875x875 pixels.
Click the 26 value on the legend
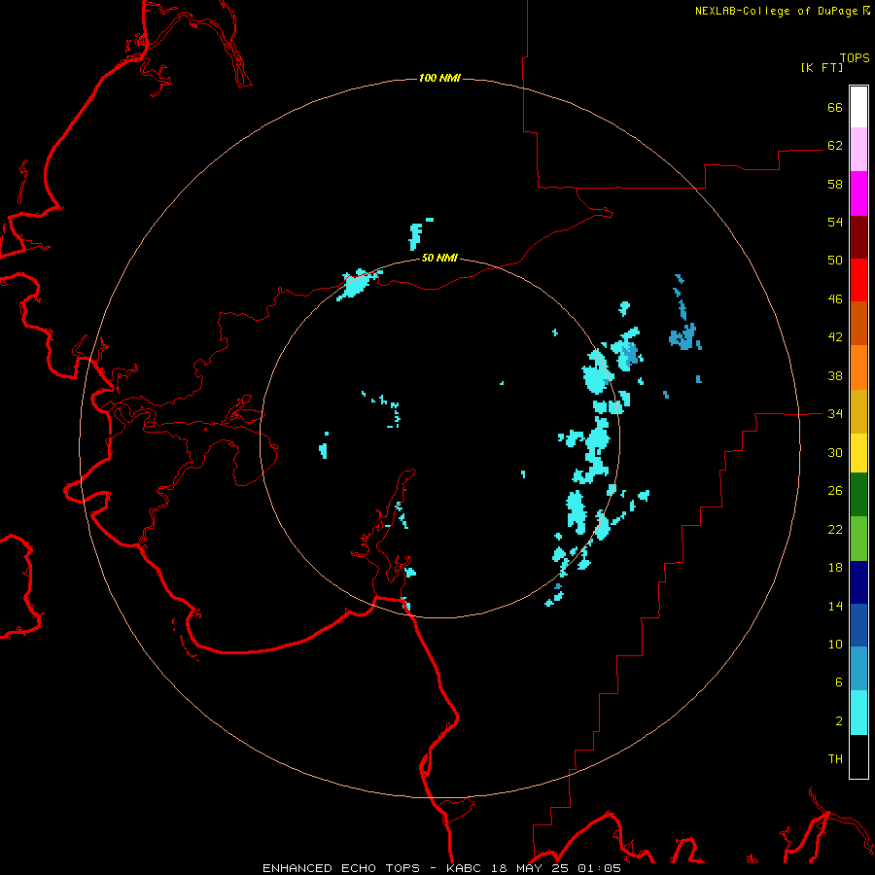coord(835,491)
